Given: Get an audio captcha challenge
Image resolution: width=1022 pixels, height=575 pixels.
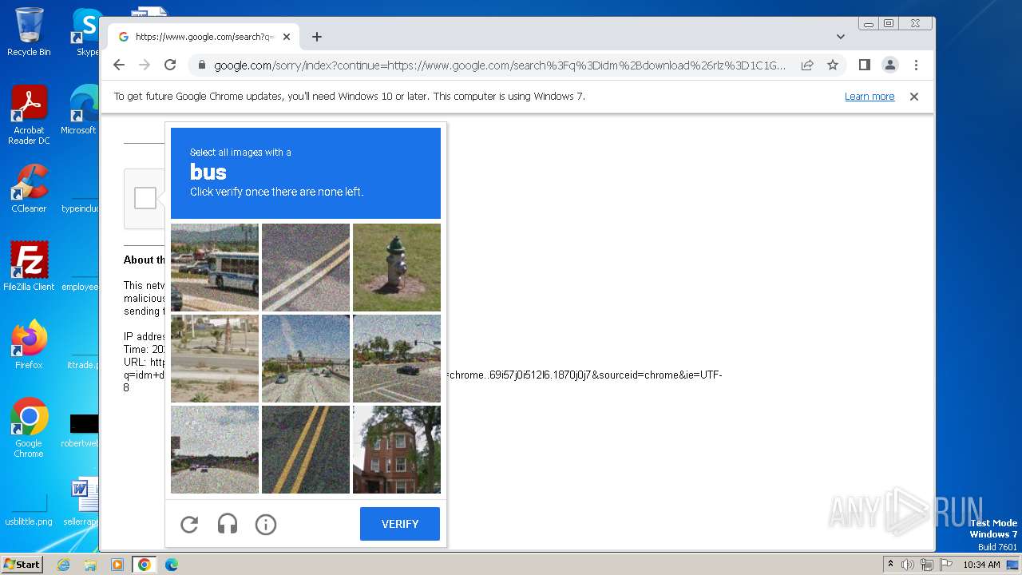Looking at the screenshot, I should click(x=228, y=524).
